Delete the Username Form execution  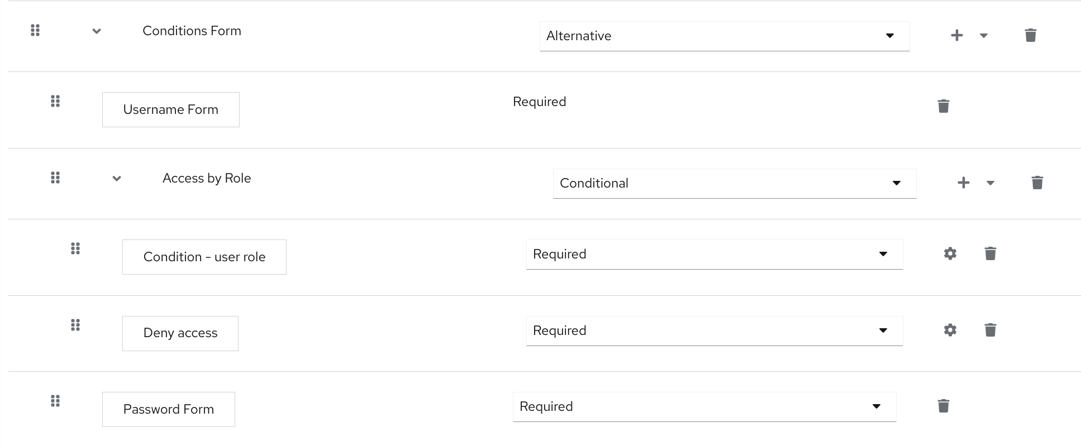(x=943, y=105)
